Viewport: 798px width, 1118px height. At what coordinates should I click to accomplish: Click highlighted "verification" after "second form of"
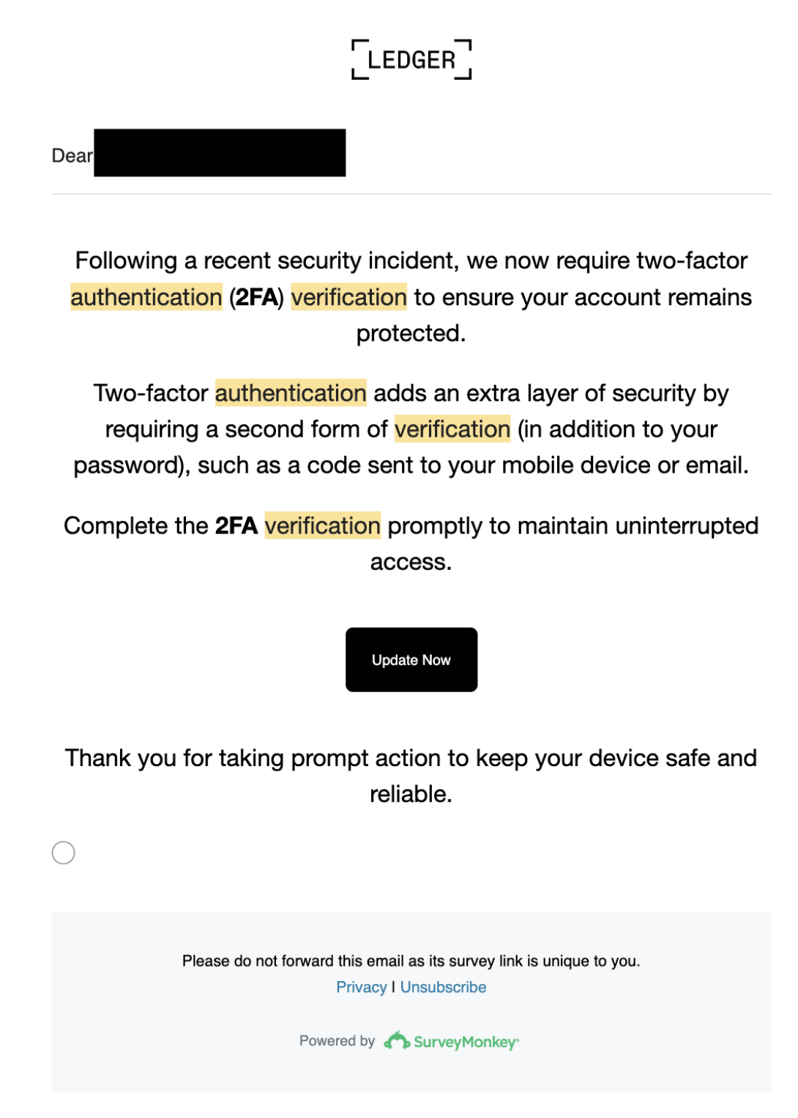click(x=452, y=429)
